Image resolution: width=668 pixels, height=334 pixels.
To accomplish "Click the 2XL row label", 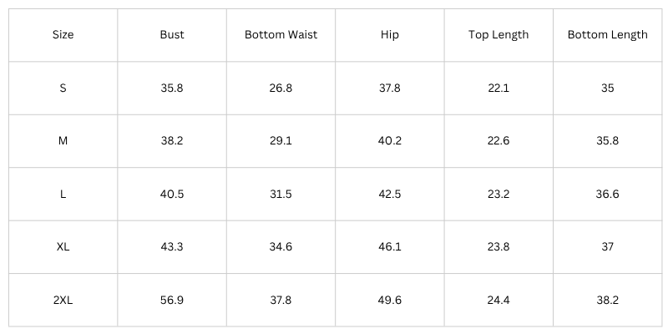I will coord(63,300).
